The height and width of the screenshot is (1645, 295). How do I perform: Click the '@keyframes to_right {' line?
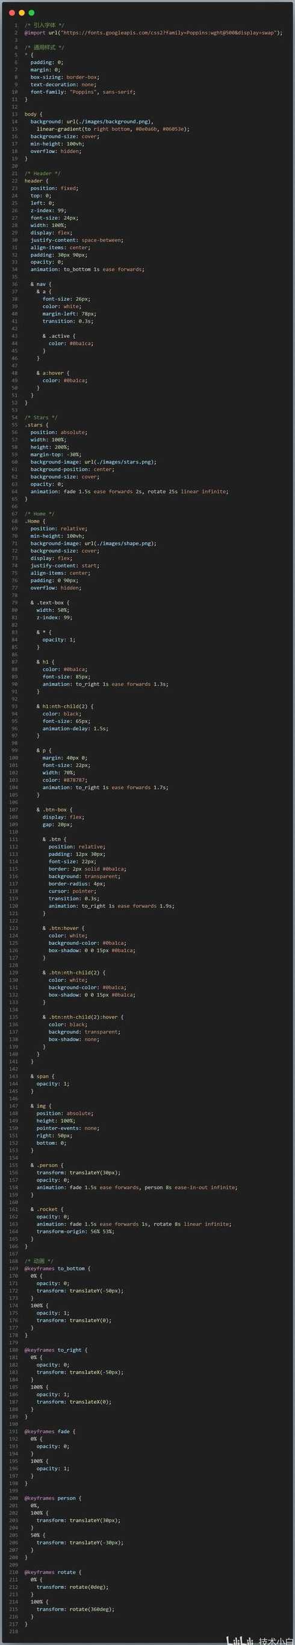point(56,1350)
